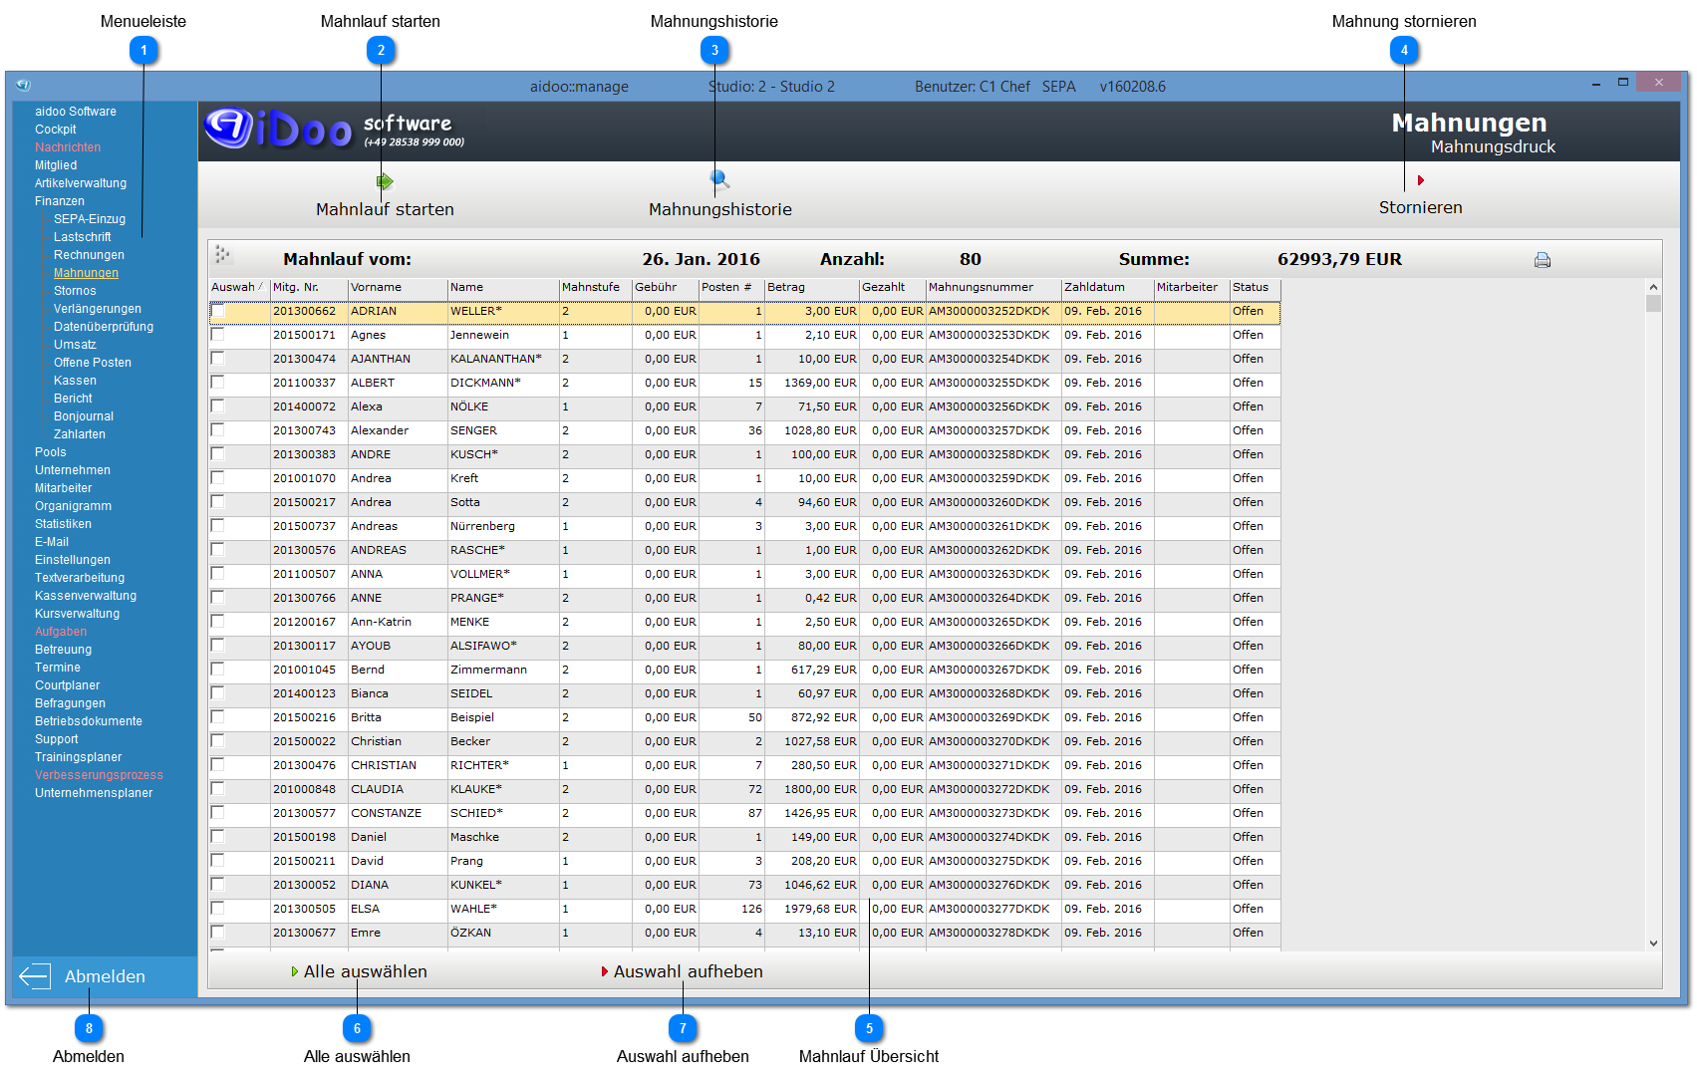Click the cell '1979,68 EUR'
This screenshot has width=1697, height=1082.
coord(811,909)
